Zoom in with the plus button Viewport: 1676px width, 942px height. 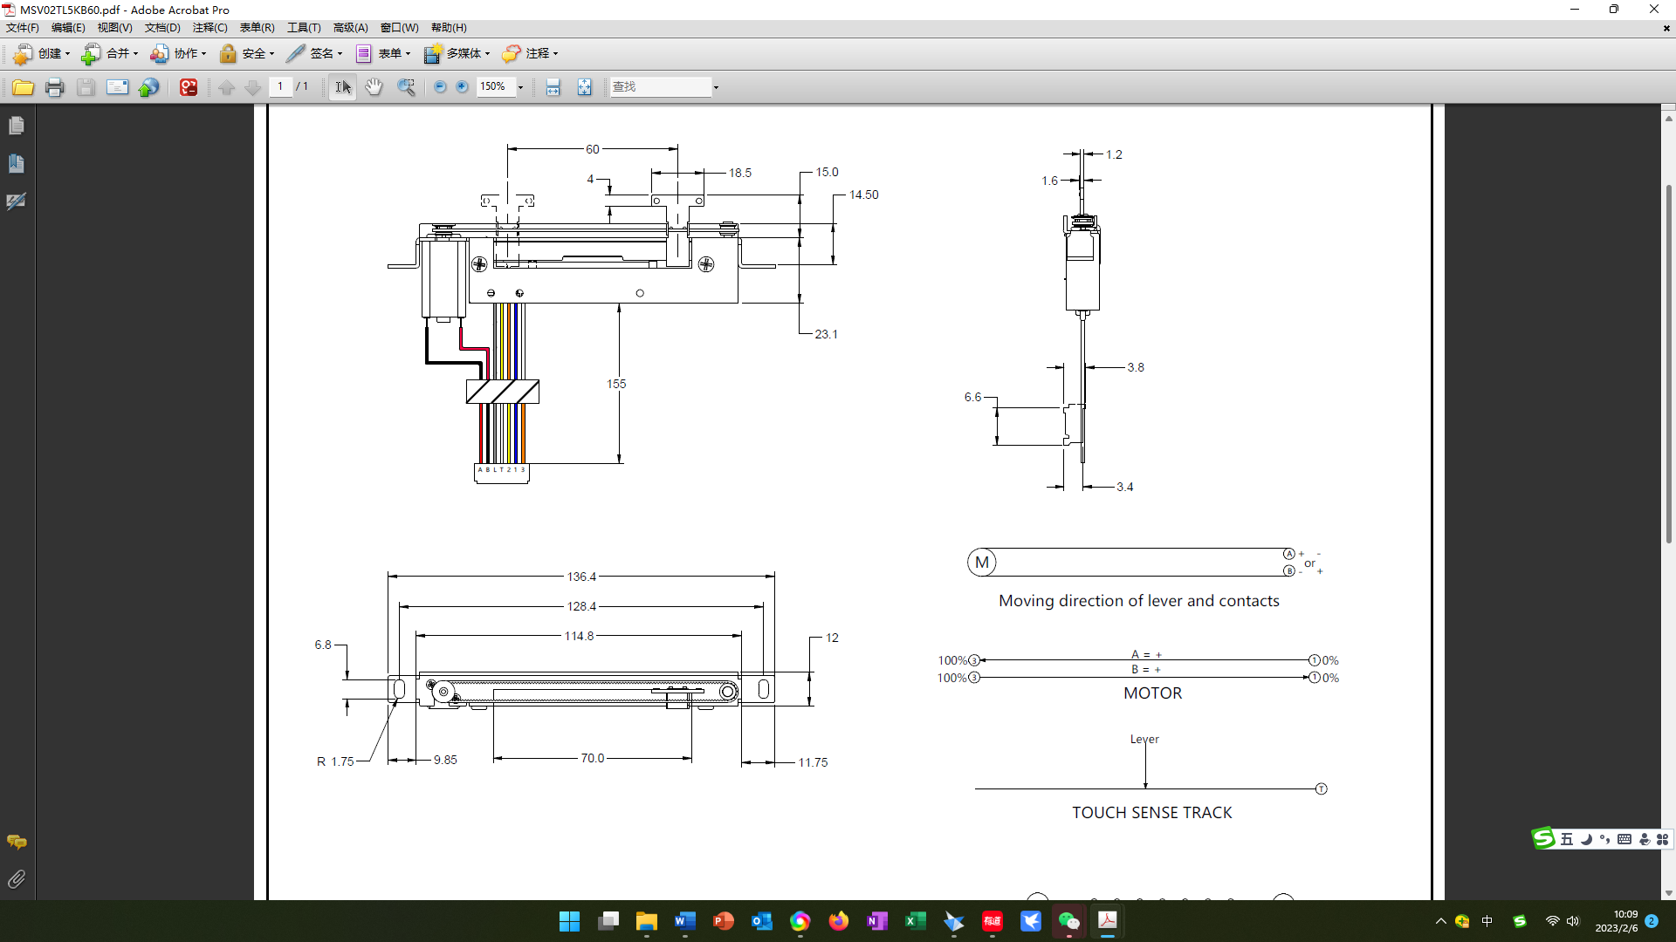click(463, 87)
